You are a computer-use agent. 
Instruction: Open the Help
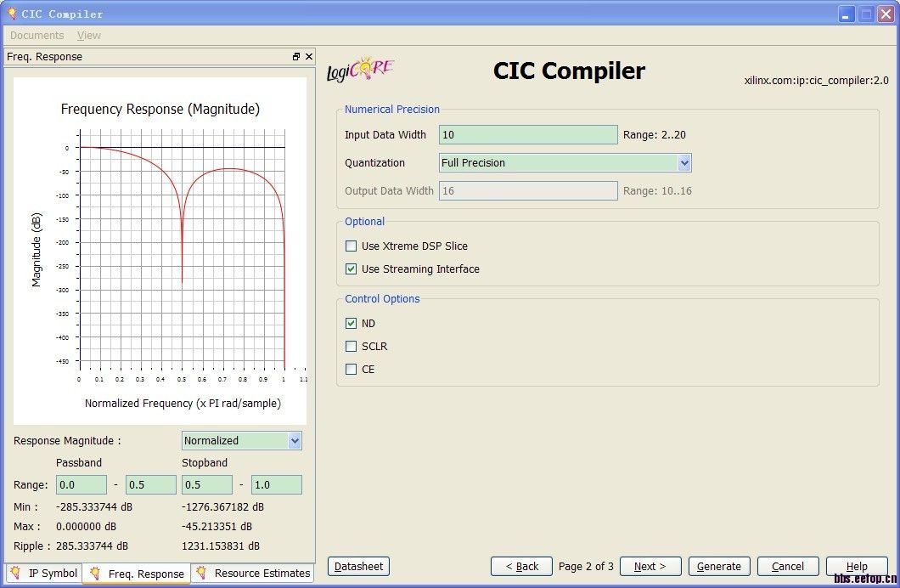coord(857,566)
